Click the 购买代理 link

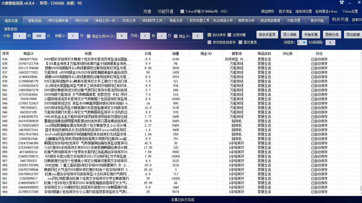click(x=340, y=20)
